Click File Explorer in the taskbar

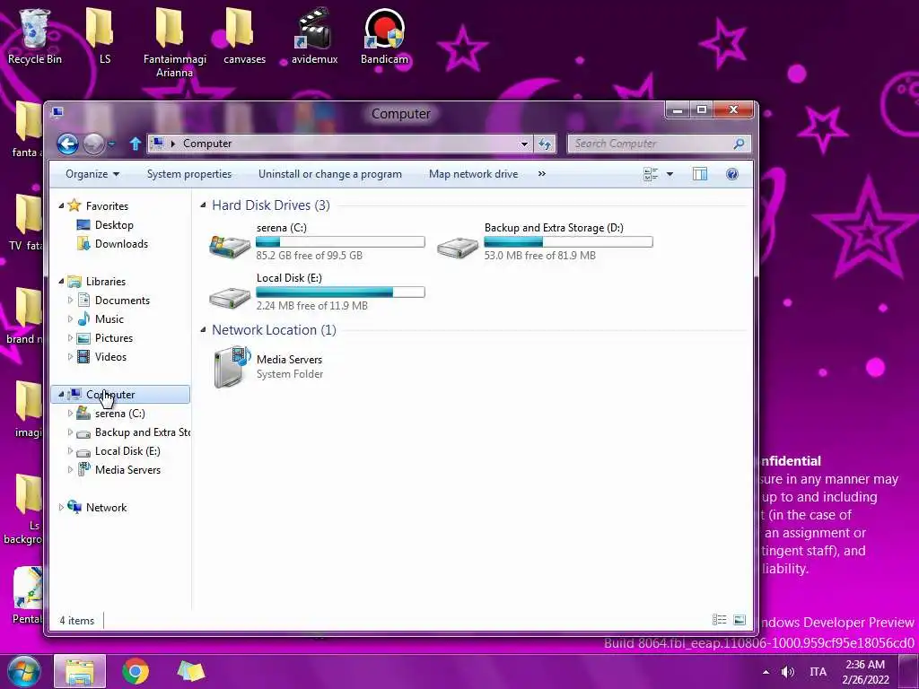click(80, 672)
